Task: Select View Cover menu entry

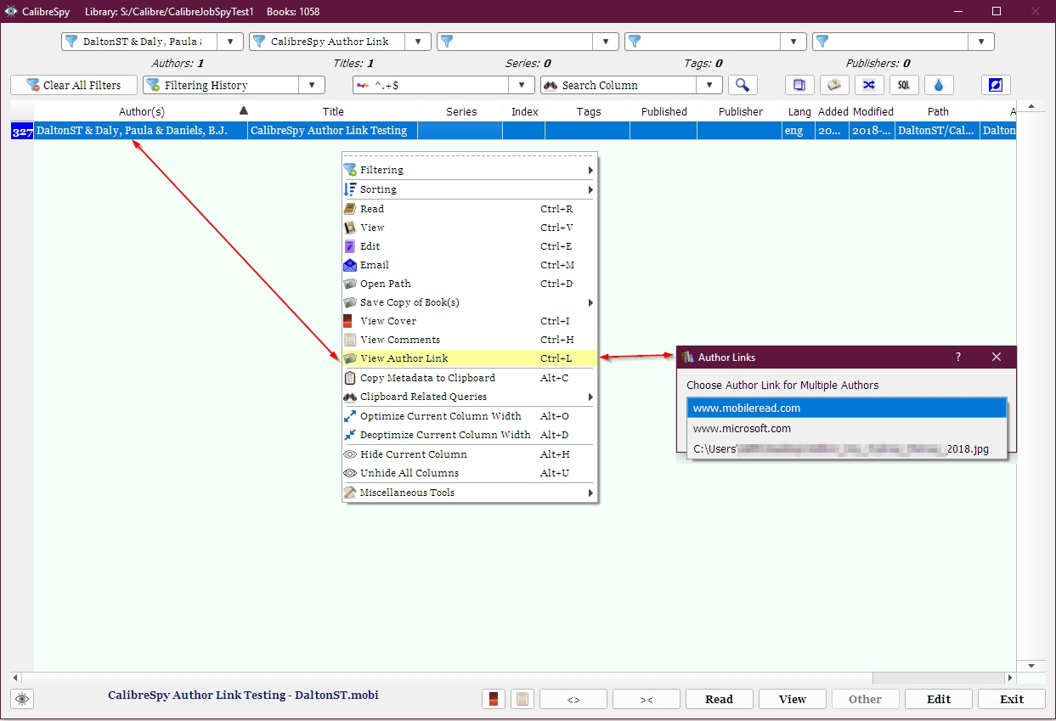Action: pos(469,321)
